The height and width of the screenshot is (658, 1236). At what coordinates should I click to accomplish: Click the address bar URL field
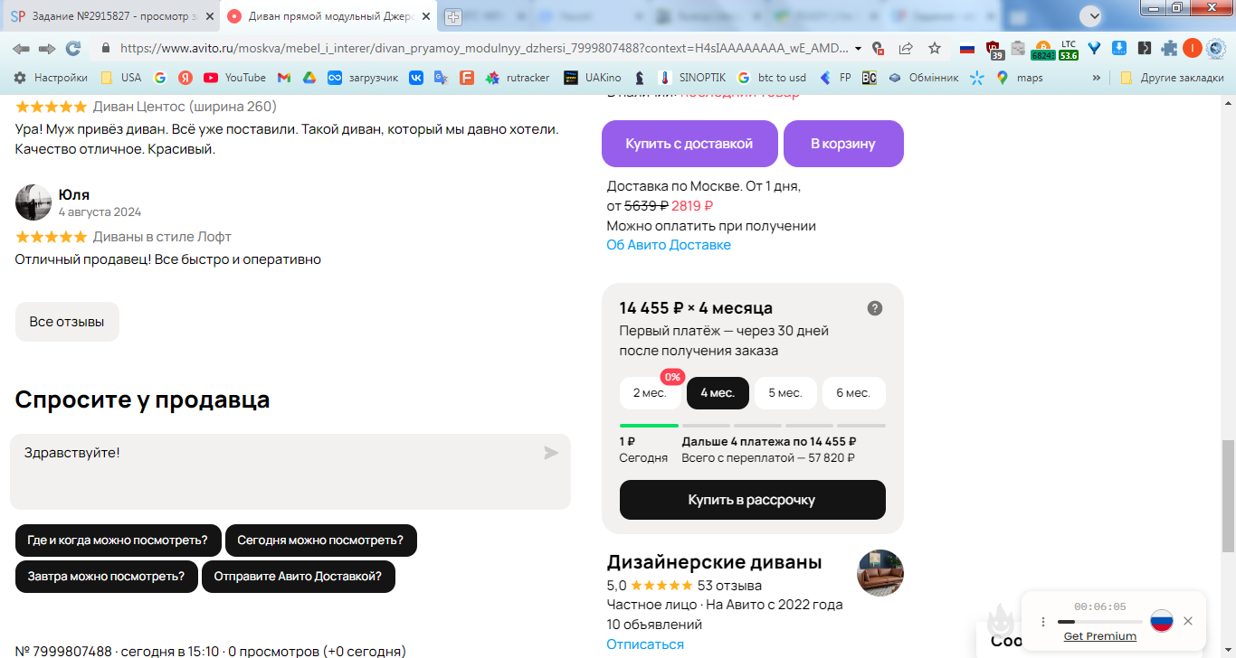coord(483,49)
